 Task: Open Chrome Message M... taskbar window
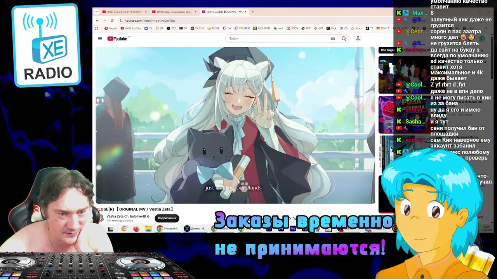(168, 229)
